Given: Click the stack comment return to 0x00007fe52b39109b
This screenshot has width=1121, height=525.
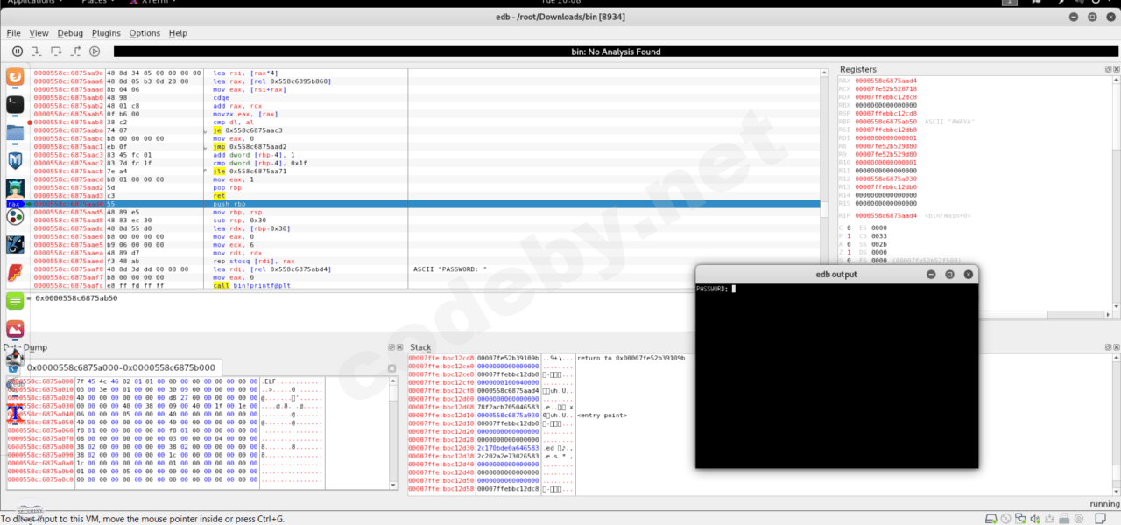Looking at the screenshot, I should (631, 358).
